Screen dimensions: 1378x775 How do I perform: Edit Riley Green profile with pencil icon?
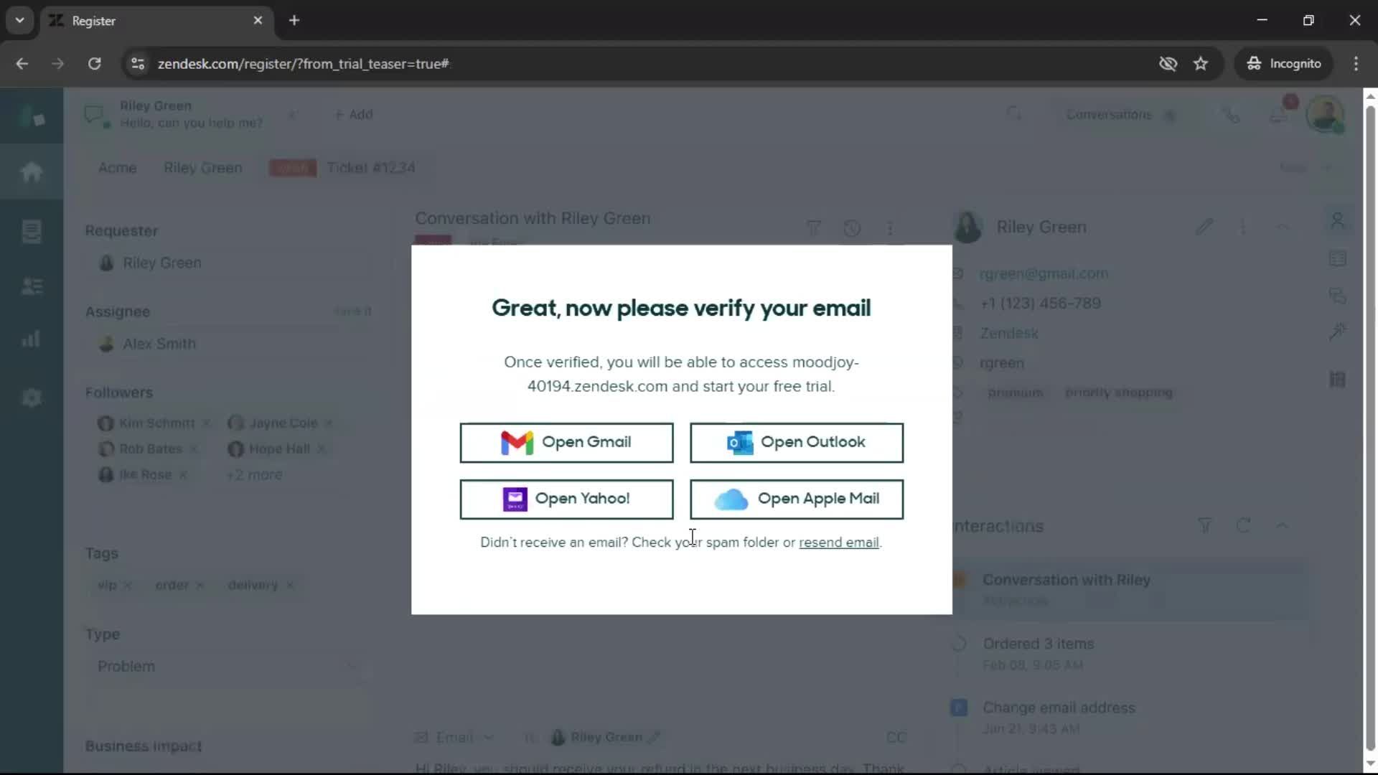tap(1204, 227)
